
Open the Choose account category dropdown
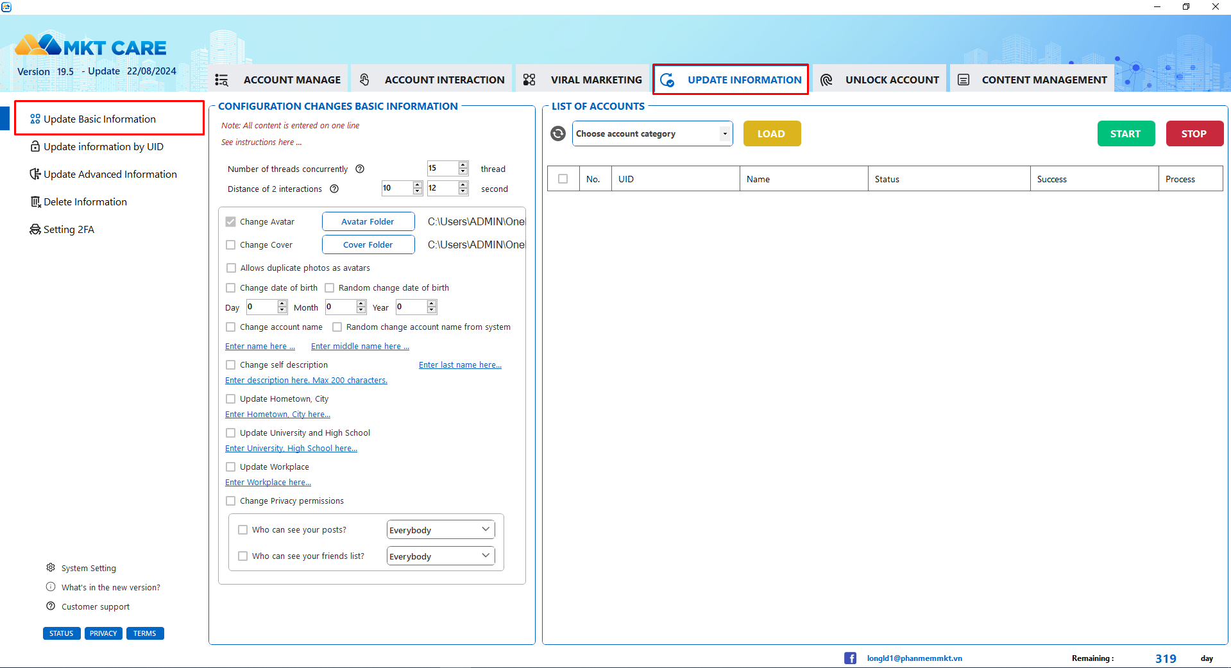[652, 133]
